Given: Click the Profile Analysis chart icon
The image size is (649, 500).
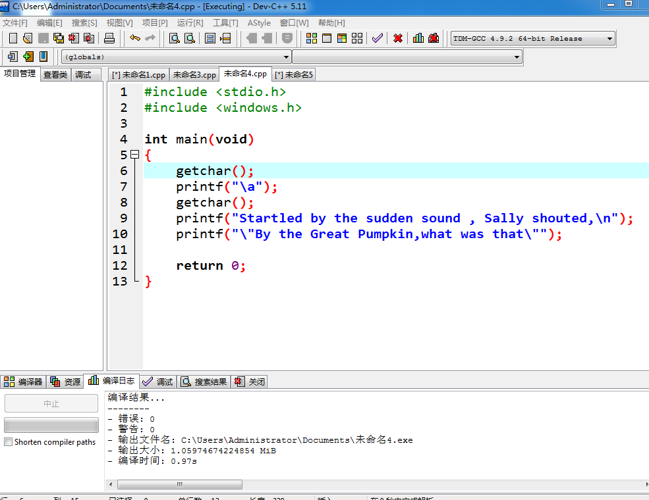Looking at the screenshot, I should [418, 38].
